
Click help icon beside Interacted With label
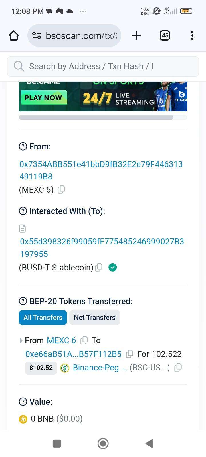click(x=23, y=211)
